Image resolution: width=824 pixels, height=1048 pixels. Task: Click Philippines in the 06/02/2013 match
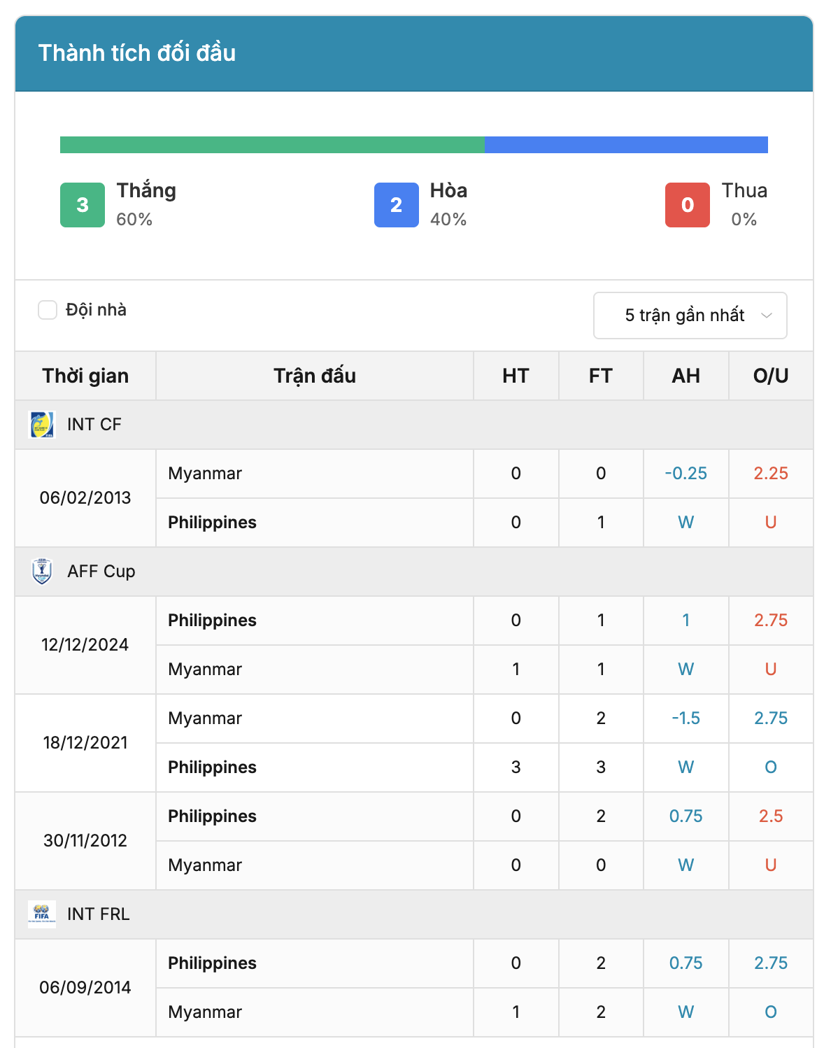(x=212, y=523)
